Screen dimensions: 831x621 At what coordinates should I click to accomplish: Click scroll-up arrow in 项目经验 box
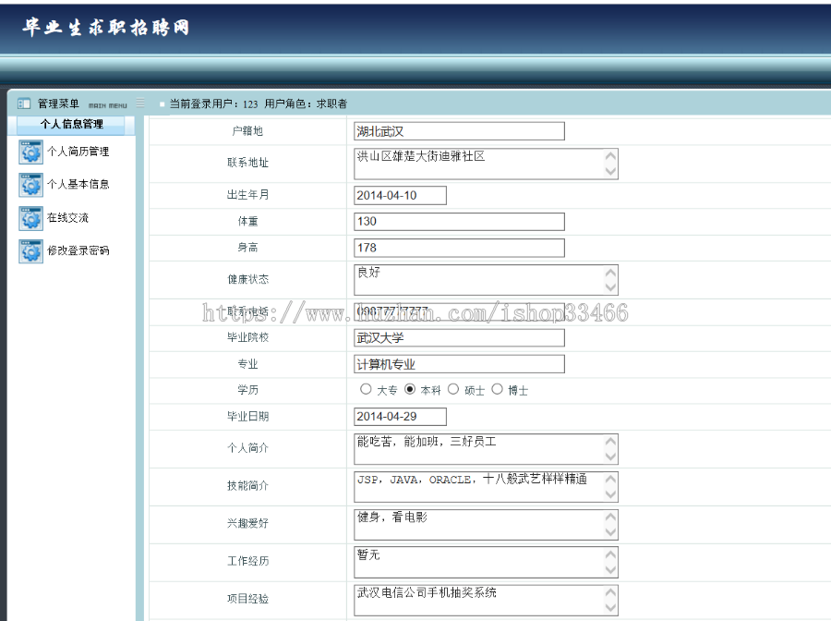pyautogui.click(x=610, y=592)
